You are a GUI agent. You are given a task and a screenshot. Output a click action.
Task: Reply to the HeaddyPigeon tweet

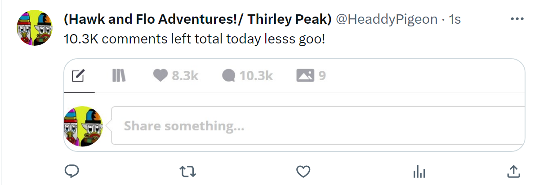[x=72, y=171]
